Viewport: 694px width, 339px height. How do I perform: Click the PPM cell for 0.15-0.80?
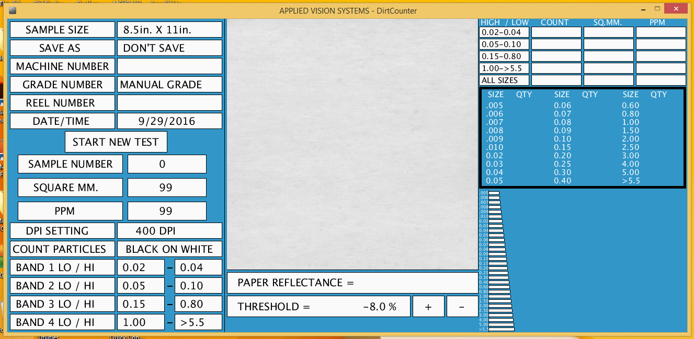pyautogui.click(x=661, y=56)
